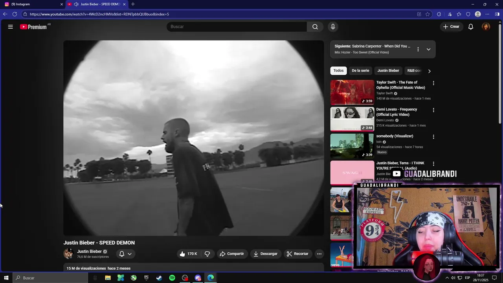Open Epic Games from the taskbar
The width and height of the screenshot is (503, 283).
(x=146, y=278)
